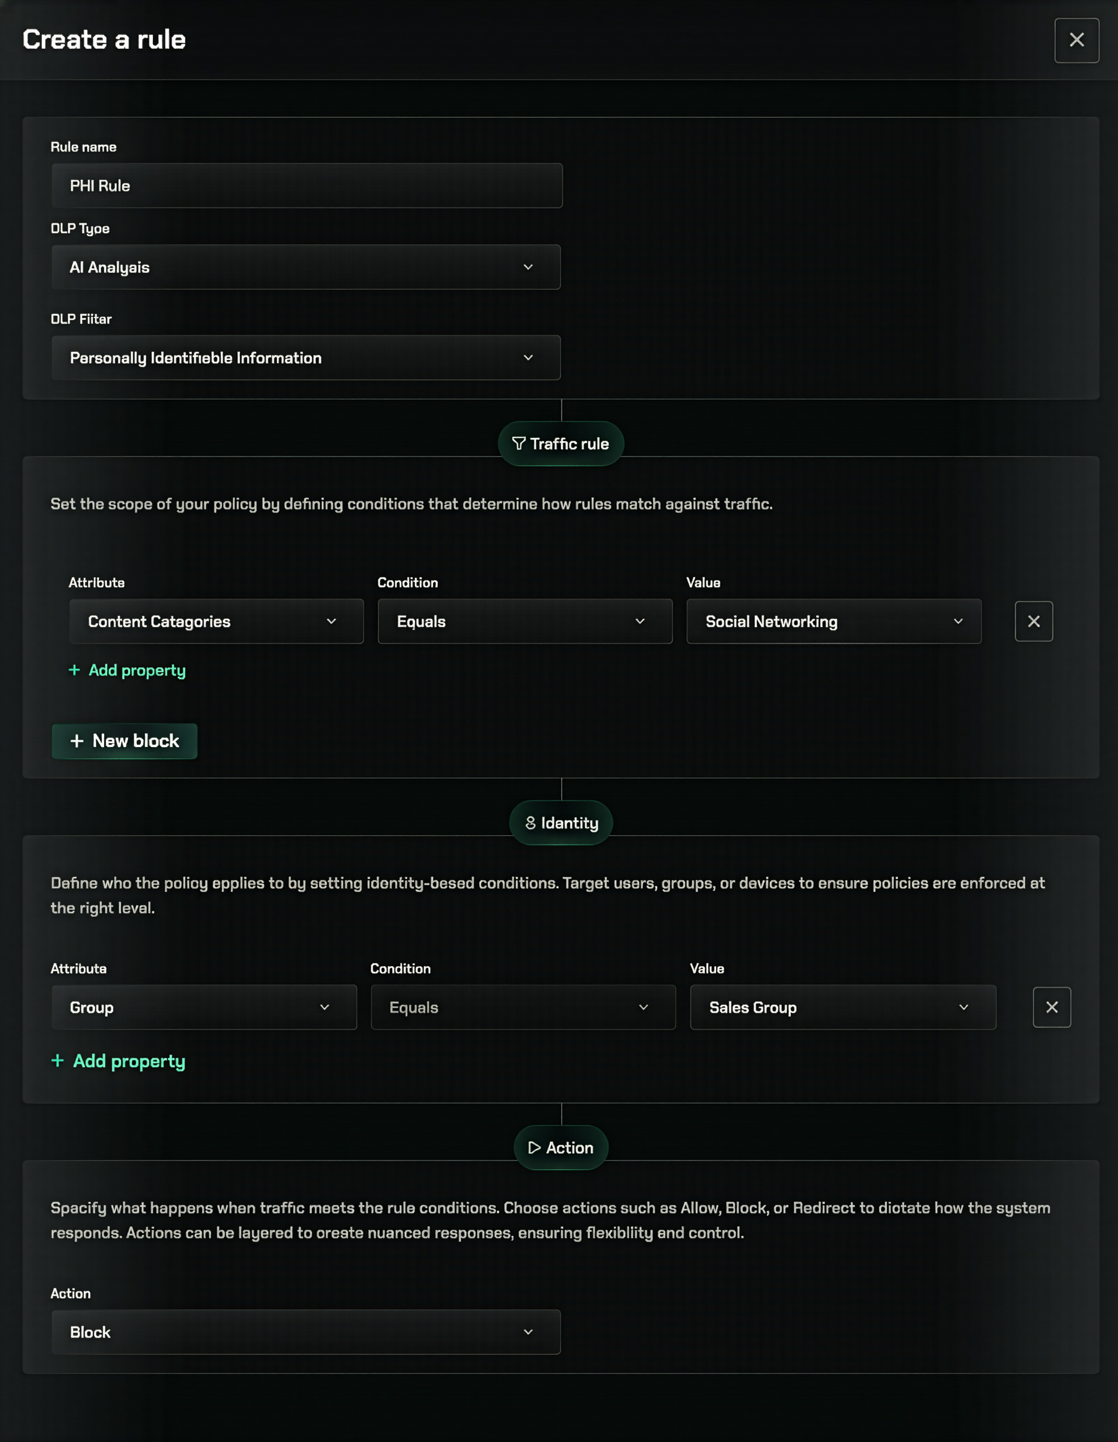Screen dimensions: 1118x1442
Task: Expand the Content Categories attribute dropdown
Action: (x=216, y=621)
